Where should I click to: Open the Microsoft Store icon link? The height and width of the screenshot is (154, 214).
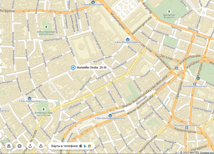90,146
